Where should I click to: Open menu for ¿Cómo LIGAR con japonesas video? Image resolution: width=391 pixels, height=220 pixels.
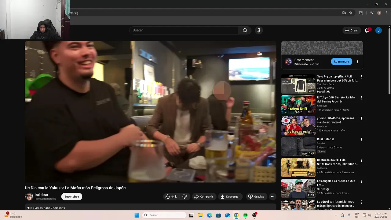[x=361, y=119]
